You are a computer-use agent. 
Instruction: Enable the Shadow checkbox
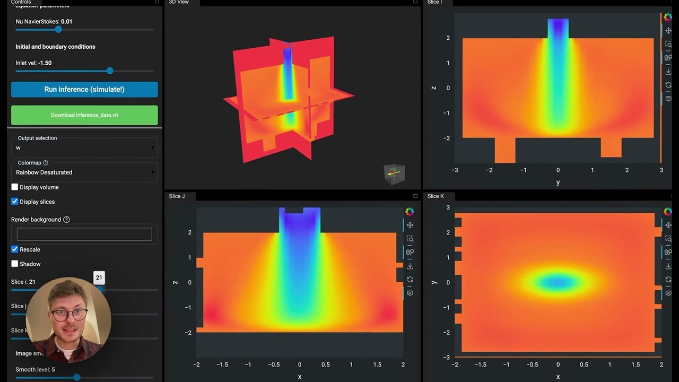click(14, 264)
